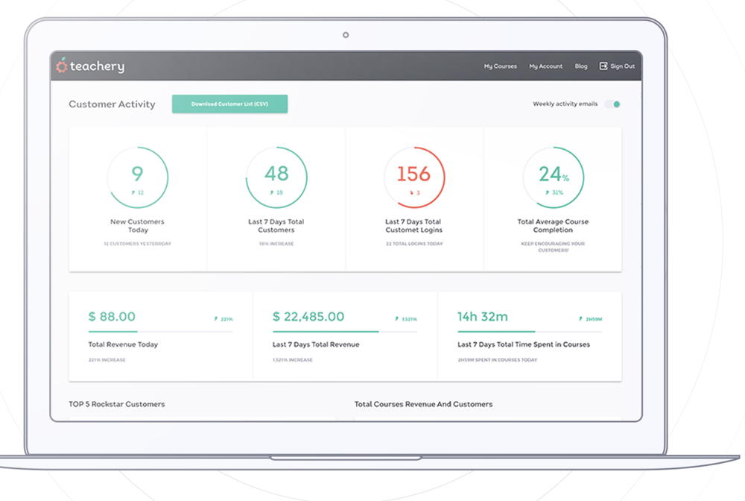Click the 'Weekly activity emails' label
Image resolution: width=745 pixels, height=501 pixels.
[565, 104]
